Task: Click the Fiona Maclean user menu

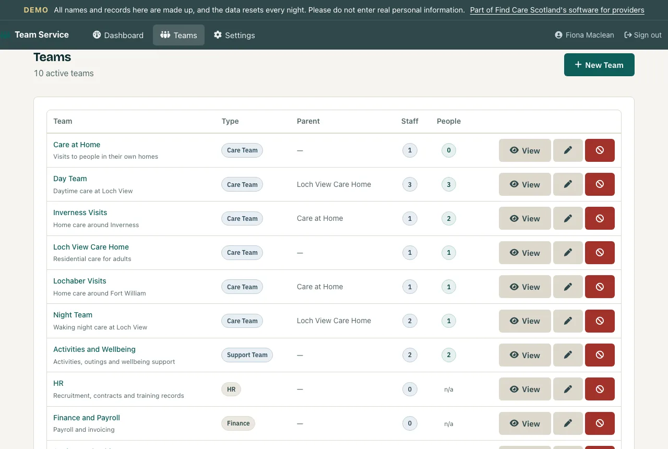Action: pos(584,35)
